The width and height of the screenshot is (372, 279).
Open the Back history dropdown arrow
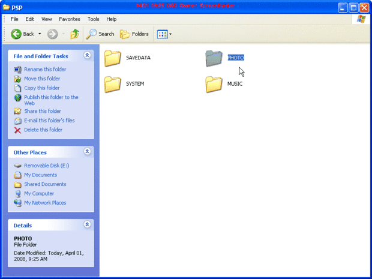tap(40, 34)
